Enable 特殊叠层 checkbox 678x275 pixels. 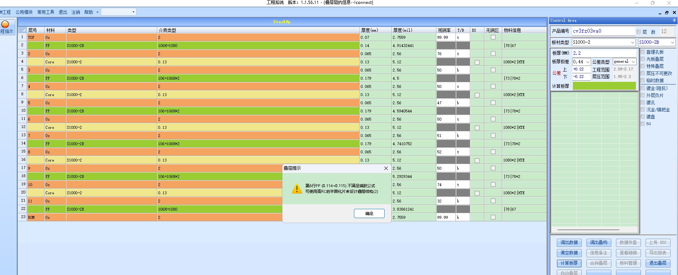coord(643,66)
